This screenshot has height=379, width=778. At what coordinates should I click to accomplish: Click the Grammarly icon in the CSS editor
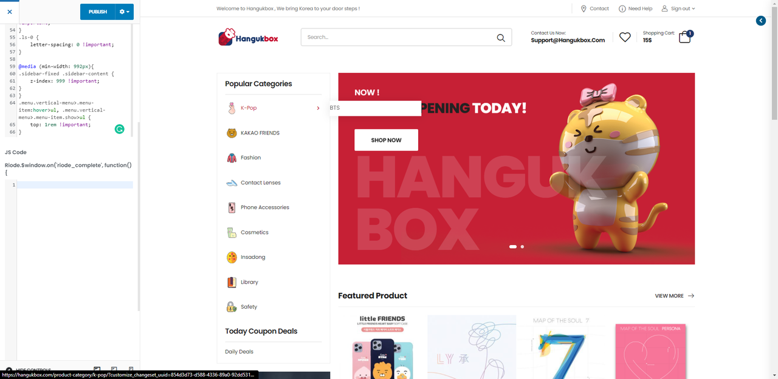[x=120, y=129]
